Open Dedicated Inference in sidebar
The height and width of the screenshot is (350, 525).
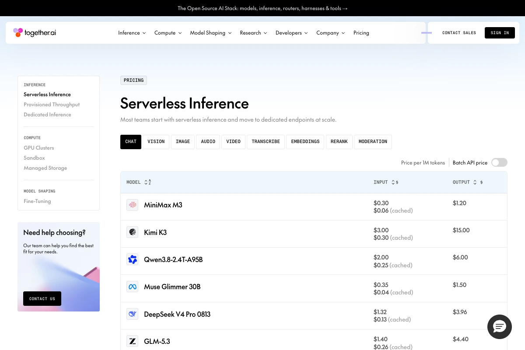tap(47, 115)
